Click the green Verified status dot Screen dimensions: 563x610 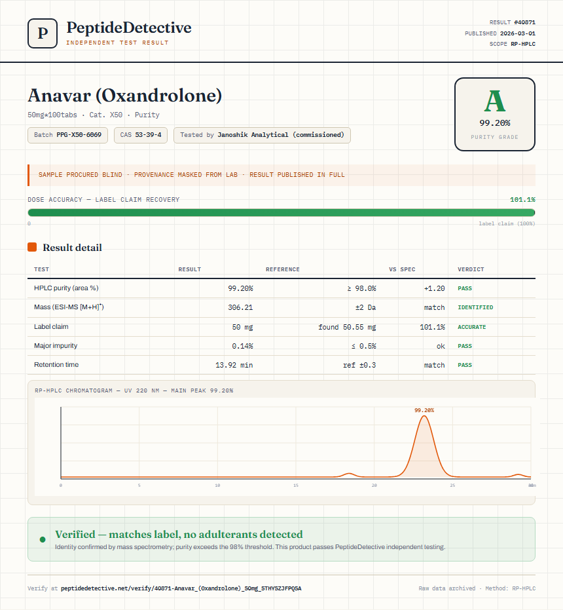coord(43,539)
